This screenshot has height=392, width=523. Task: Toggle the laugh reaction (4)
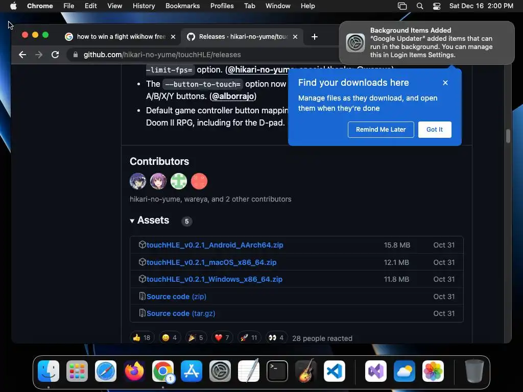point(170,338)
